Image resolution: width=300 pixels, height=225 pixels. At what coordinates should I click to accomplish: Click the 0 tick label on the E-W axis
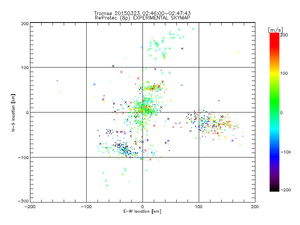coord(142,207)
